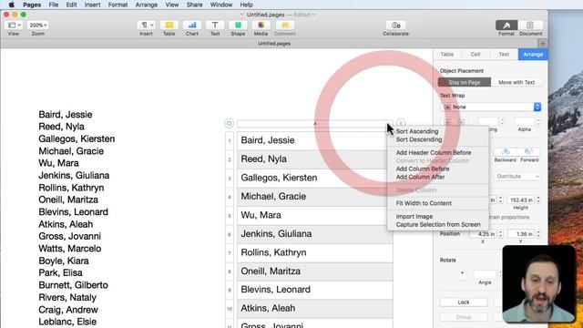Toggle the Format inspector brush icon

click(x=506, y=25)
